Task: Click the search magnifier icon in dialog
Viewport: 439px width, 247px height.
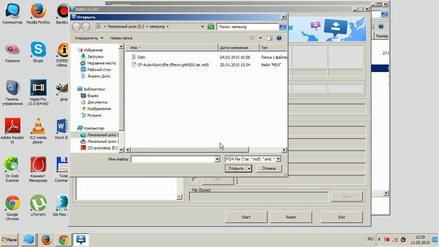Action: [x=283, y=27]
